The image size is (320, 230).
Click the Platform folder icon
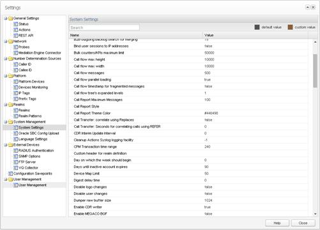10,76
